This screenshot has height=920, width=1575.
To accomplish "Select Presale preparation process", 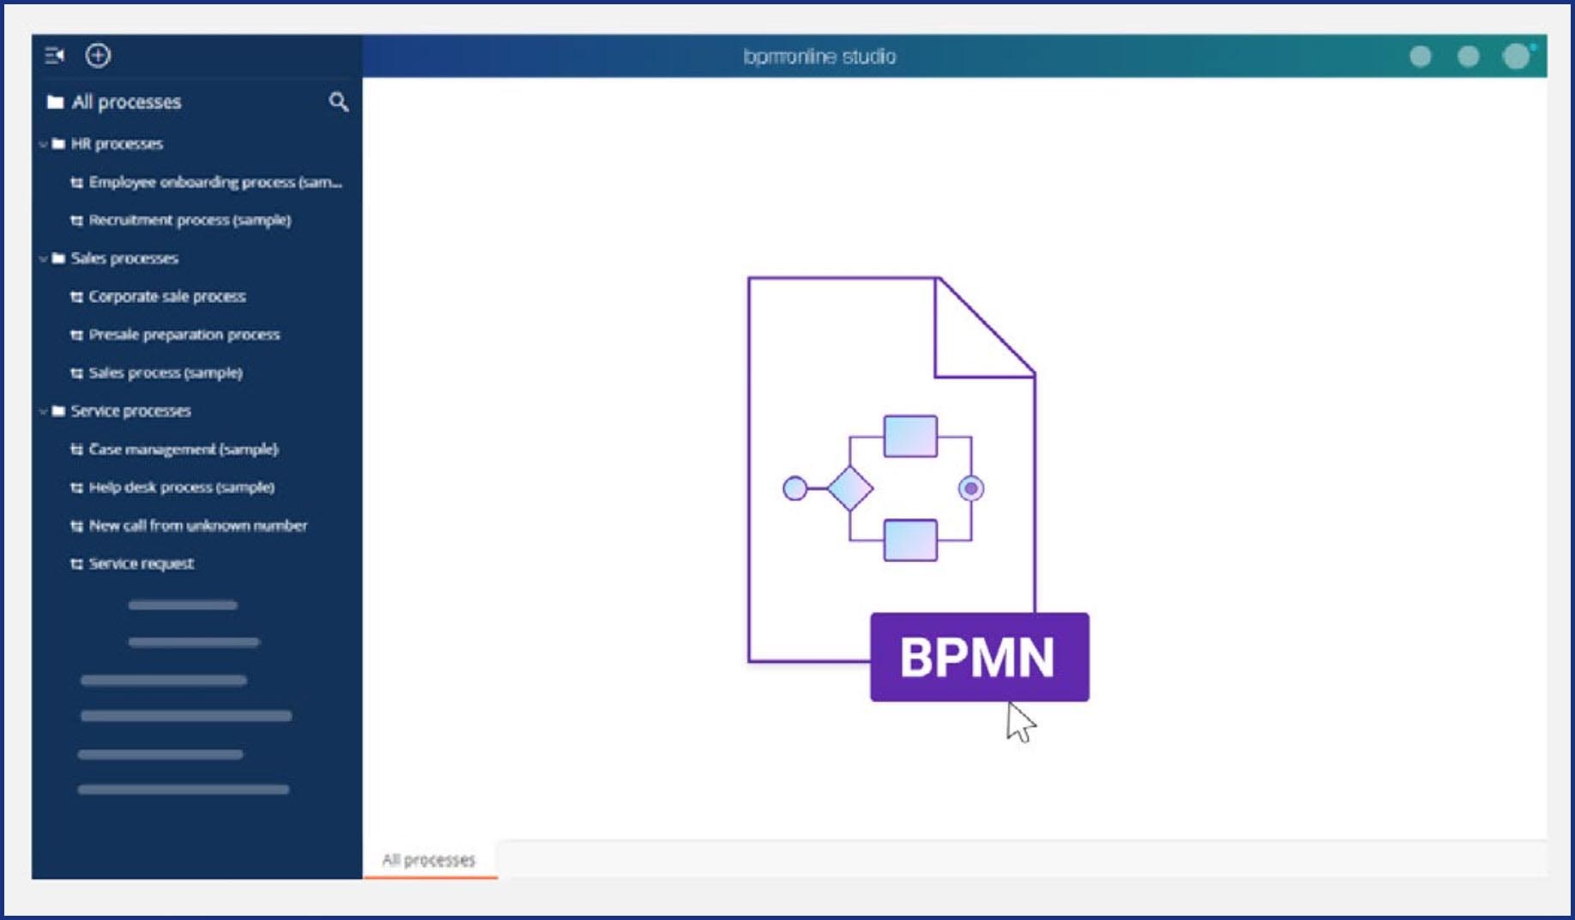I will tap(184, 335).
